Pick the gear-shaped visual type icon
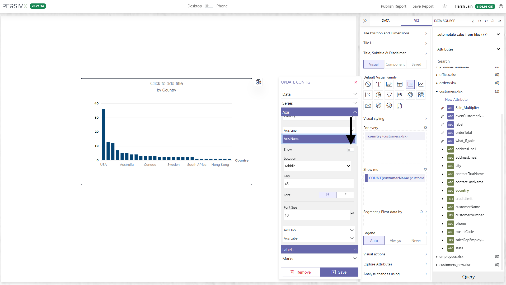 coord(410,95)
